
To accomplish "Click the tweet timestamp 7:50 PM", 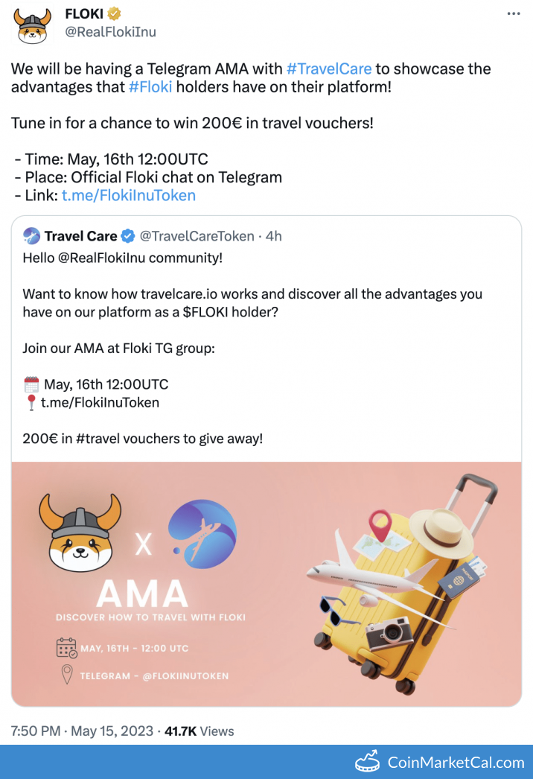I will [36, 731].
